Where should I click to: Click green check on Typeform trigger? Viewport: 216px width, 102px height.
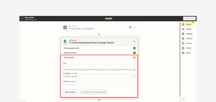(x=130, y=27)
